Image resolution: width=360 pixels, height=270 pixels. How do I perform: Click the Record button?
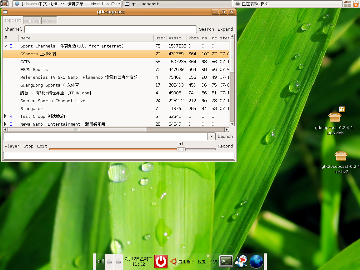coord(225,146)
